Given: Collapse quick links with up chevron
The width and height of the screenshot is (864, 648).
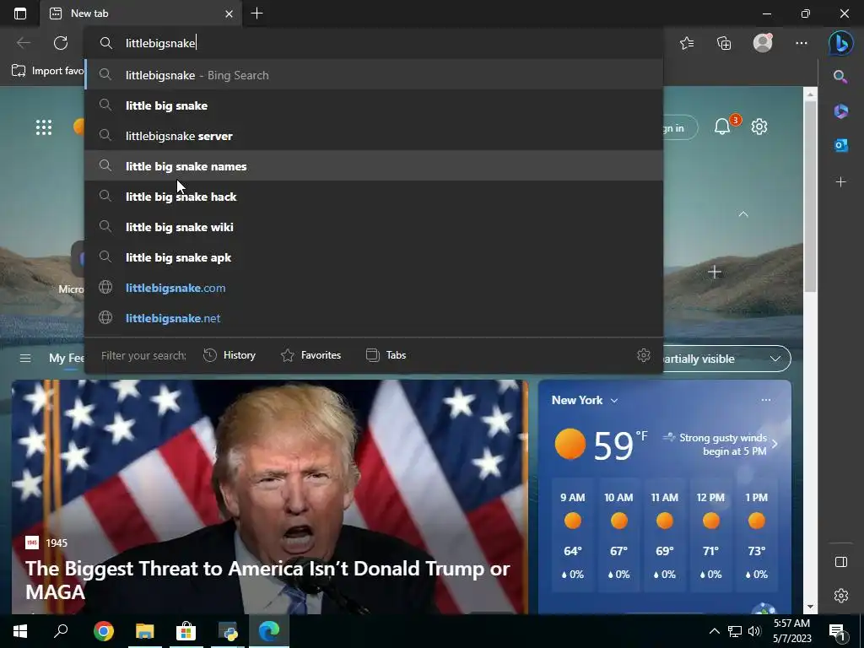Looking at the screenshot, I should (743, 213).
